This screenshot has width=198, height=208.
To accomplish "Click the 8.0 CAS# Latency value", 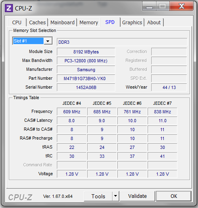I will tap(72, 121).
